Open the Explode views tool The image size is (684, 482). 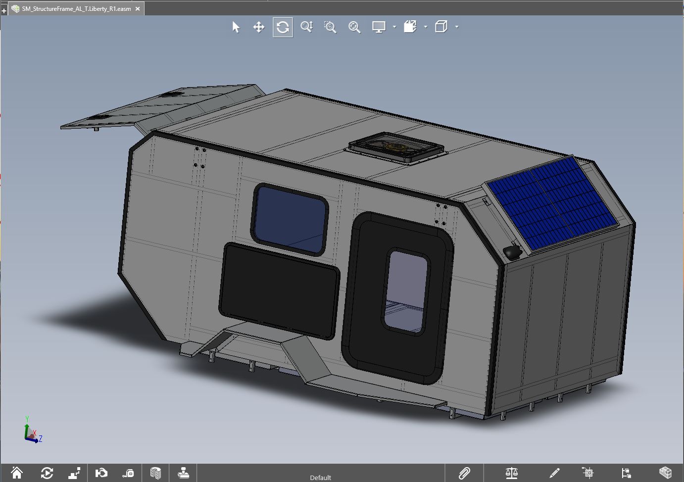(74, 473)
